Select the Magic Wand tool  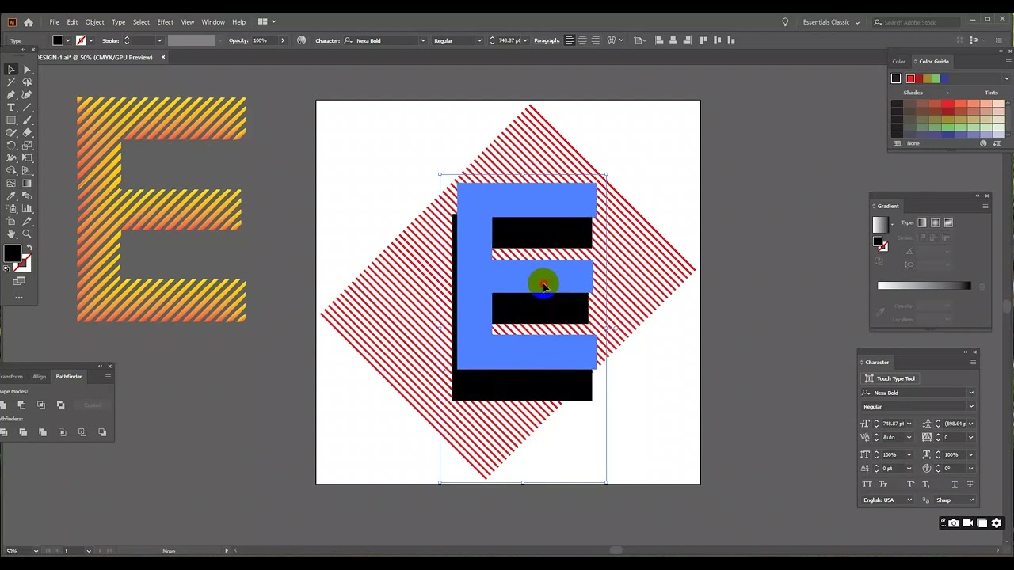pos(11,82)
